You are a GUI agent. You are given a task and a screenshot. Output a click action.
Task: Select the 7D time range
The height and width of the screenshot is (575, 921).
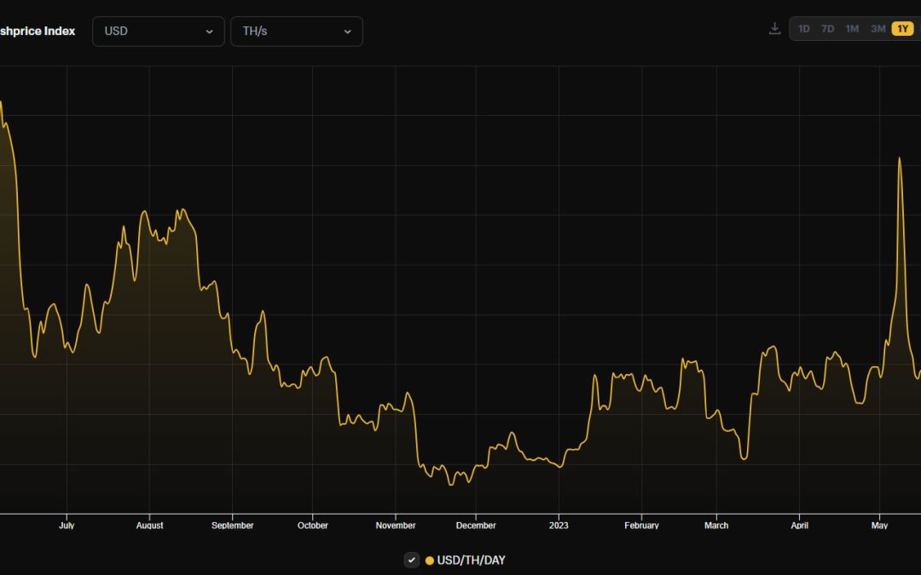827,29
